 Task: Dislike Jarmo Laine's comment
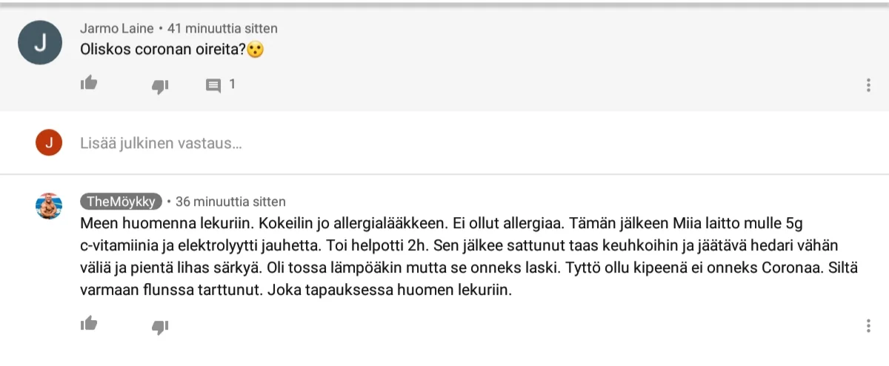[159, 86]
